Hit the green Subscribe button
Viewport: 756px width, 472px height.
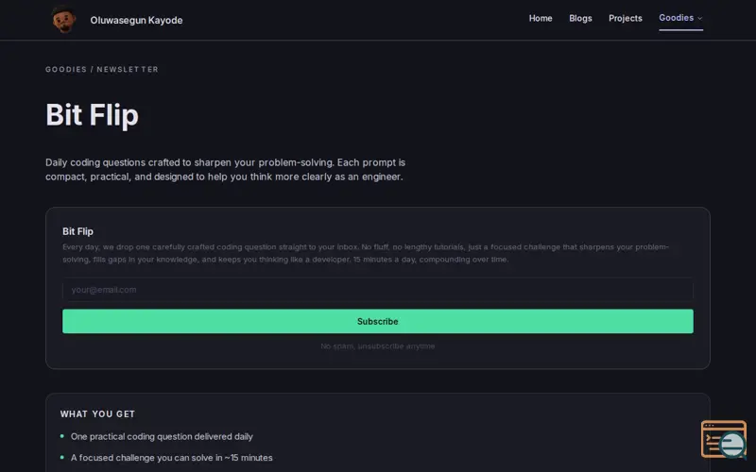(x=377, y=321)
